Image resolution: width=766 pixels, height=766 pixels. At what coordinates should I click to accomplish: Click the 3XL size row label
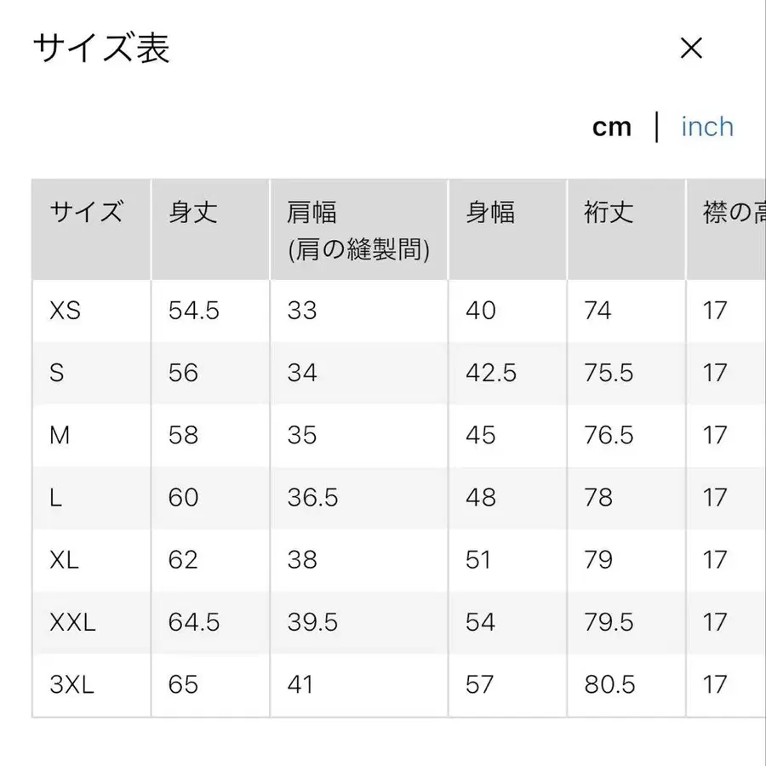click(71, 684)
